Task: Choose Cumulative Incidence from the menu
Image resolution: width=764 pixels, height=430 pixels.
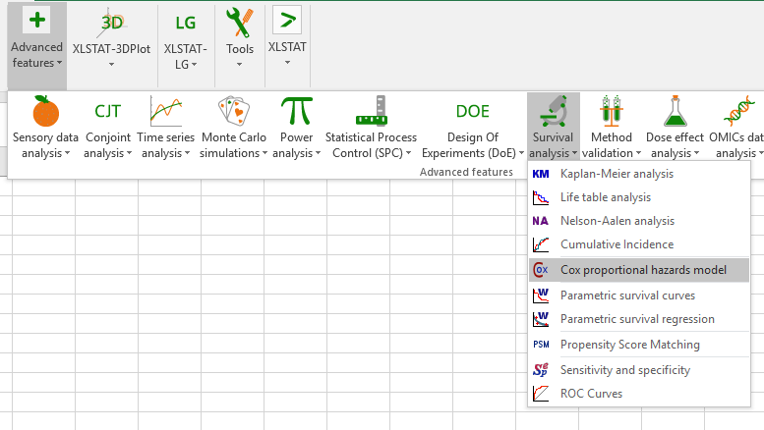Action: coord(639,244)
